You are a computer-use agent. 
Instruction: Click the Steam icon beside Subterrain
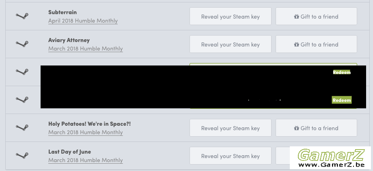(x=22, y=16)
